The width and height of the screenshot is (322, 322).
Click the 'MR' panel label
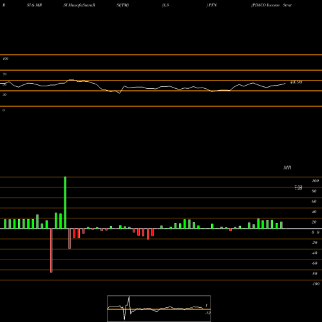click(287, 167)
